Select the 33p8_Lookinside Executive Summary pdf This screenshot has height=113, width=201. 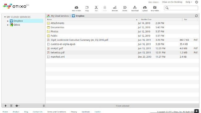click(x=79, y=40)
